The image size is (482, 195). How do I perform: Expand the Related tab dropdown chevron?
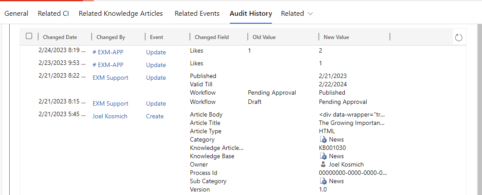(x=310, y=14)
